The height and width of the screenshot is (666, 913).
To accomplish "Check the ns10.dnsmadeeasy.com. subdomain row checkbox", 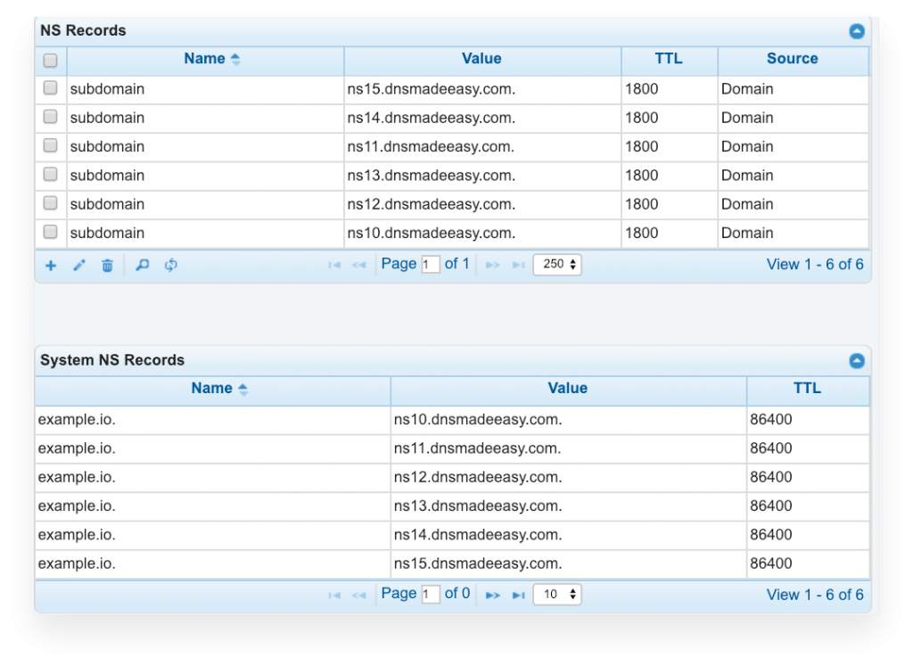I will click(x=51, y=232).
